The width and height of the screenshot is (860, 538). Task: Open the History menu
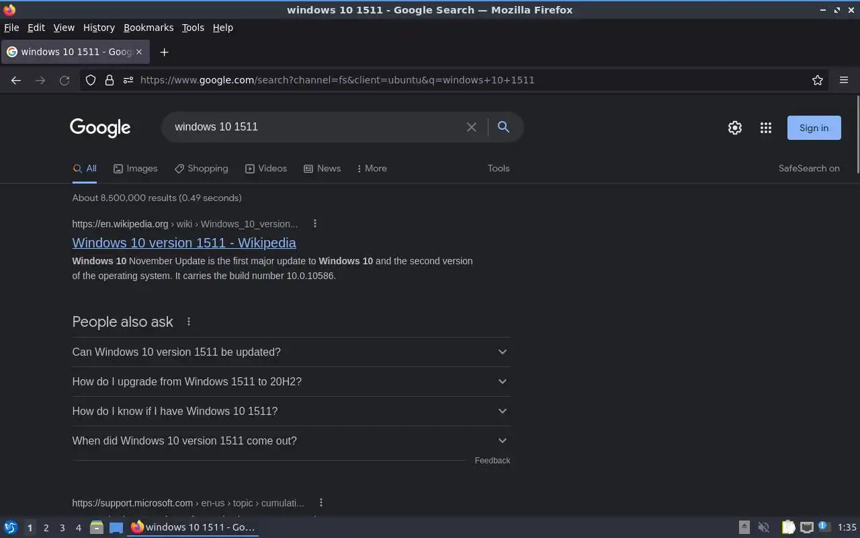pos(99,28)
